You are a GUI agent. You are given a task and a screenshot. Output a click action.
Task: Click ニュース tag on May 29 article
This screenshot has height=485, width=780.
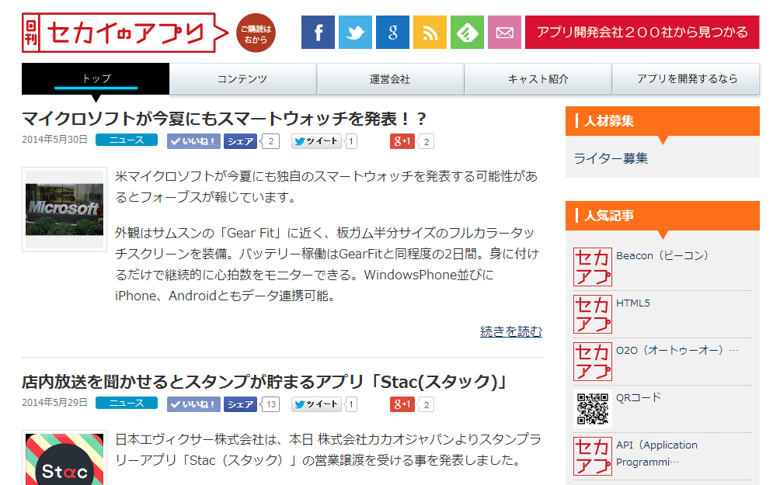point(127,403)
